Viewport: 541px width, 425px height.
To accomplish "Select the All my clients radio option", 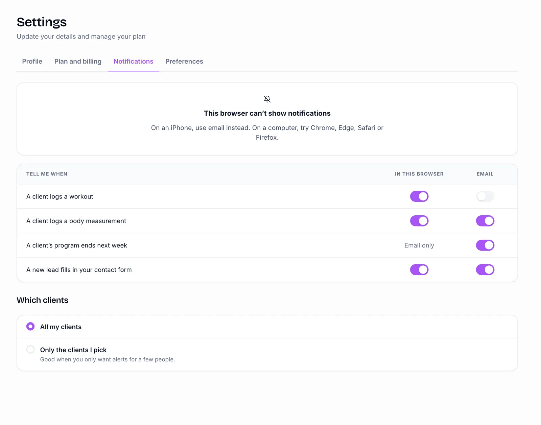I will [x=30, y=326].
